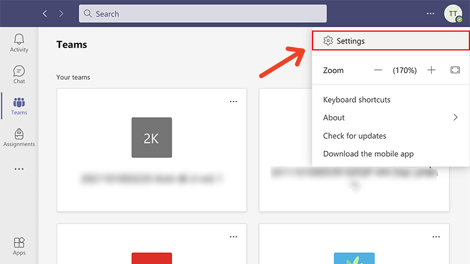Click the Your teams heading

[x=73, y=77]
